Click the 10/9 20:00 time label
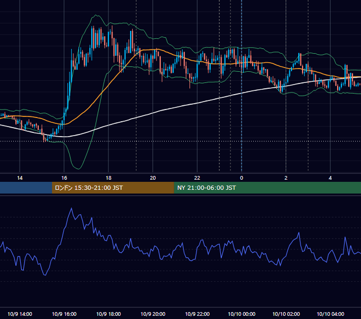Viewport: 361px width, 319px height. point(153,314)
